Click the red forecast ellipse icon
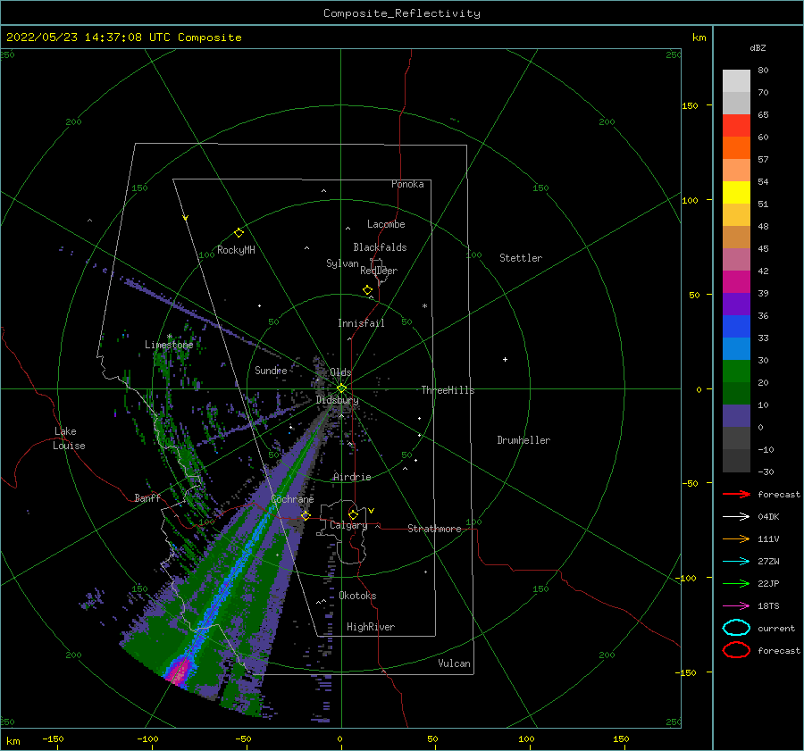The image size is (804, 751). [736, 650]
